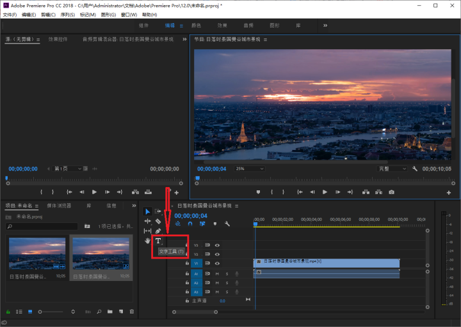
Task: Switch to 效果控件 panel tab
Action: click(58, 40)
